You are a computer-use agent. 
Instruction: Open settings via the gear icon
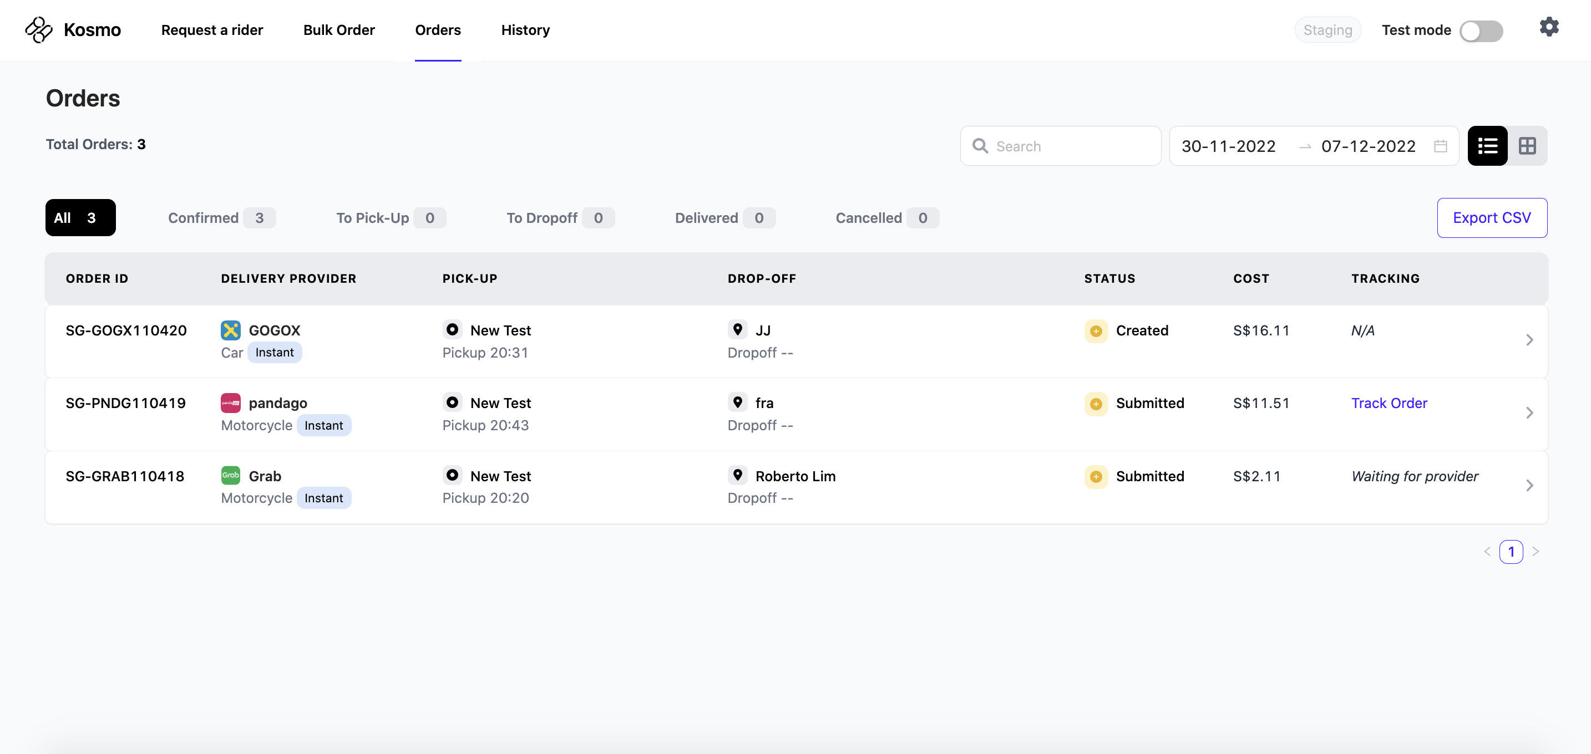coord(1548,27)
